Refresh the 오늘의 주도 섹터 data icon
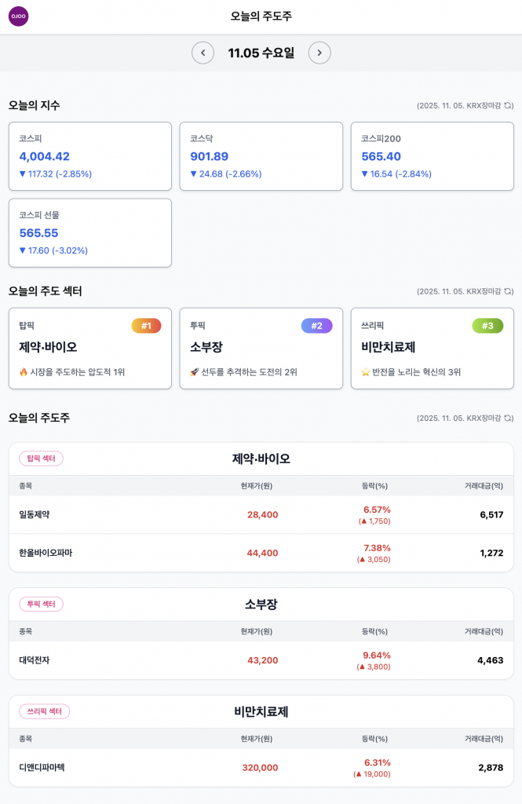Image resolution: width=522 pixels, height=804 pixels. pyautogui.click(x=509, y=291)
